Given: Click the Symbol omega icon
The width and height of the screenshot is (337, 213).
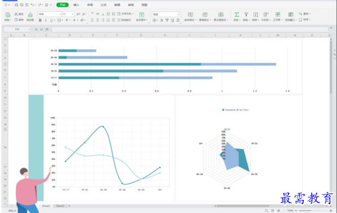Looking at the screenshot, I should click(x=301, y=20).
